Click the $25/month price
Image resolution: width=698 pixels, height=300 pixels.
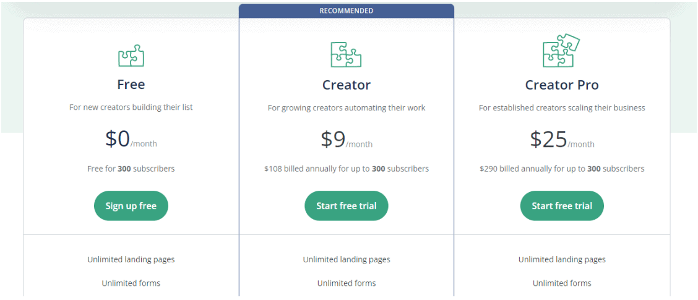(x=562, y=140)
